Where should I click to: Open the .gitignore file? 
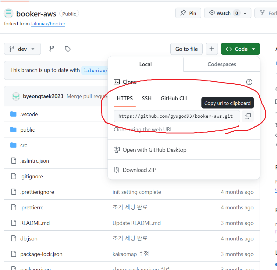pyautogui.click(x=32, y=176)
